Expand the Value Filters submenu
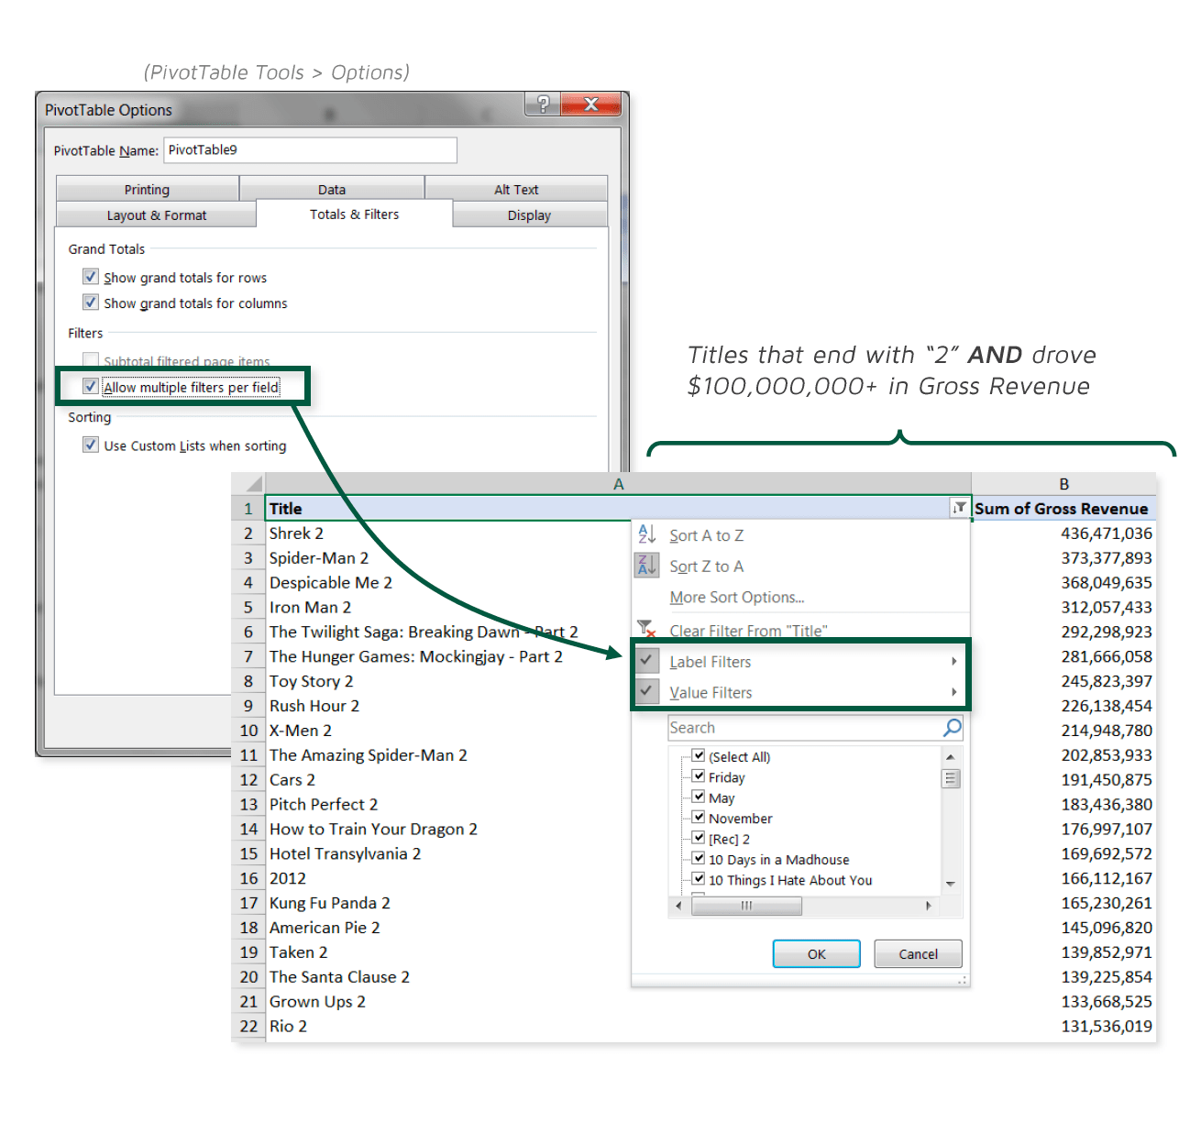Image resolution: width=1201 pixels, height=1122 pixels. point(954,692)
